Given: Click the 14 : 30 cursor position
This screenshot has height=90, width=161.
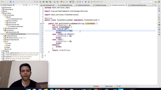Looking at the screenshot, I should [x=118, y=86].
